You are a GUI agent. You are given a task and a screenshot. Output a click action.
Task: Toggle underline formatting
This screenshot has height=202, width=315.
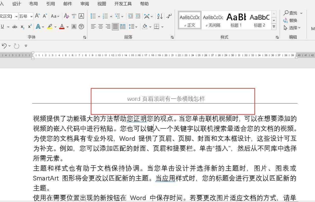pos(3,27)
